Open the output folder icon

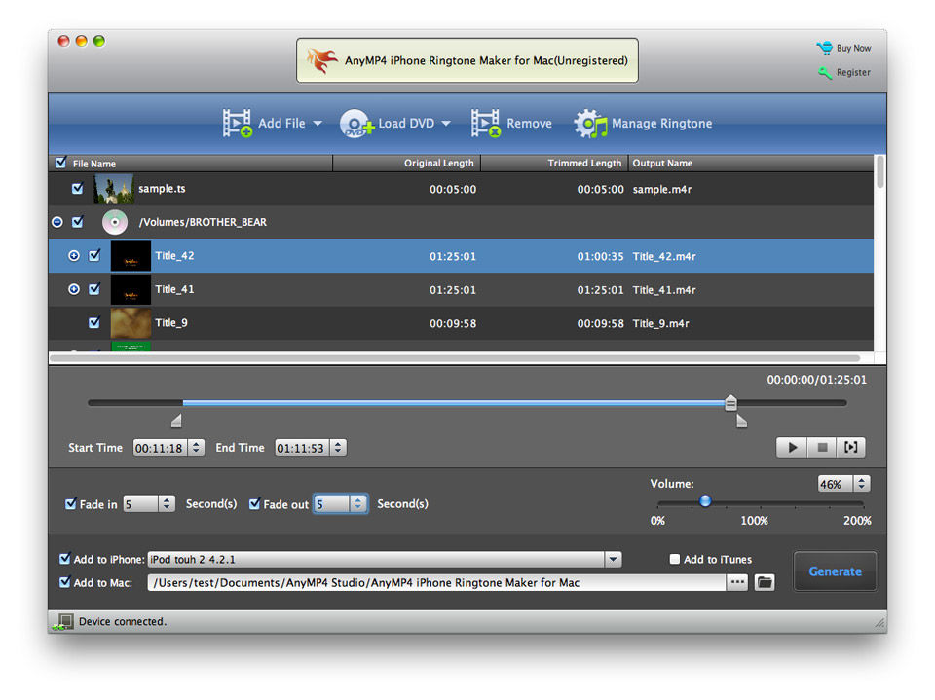tap(765, 582)
